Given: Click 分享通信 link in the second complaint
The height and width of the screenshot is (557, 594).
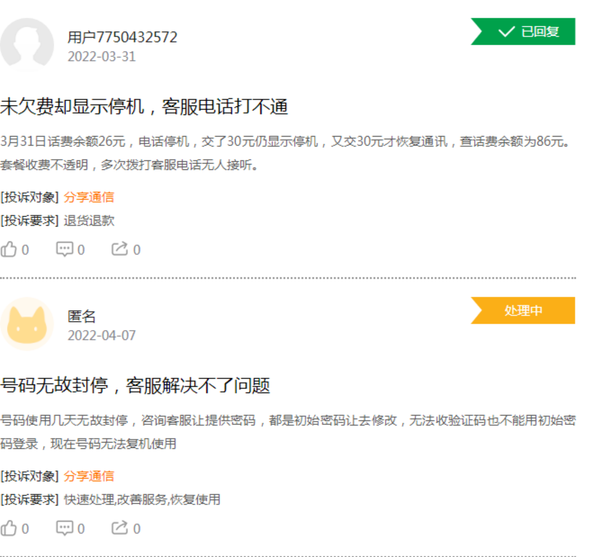Looking at the screenshot, I should [89, 476].
